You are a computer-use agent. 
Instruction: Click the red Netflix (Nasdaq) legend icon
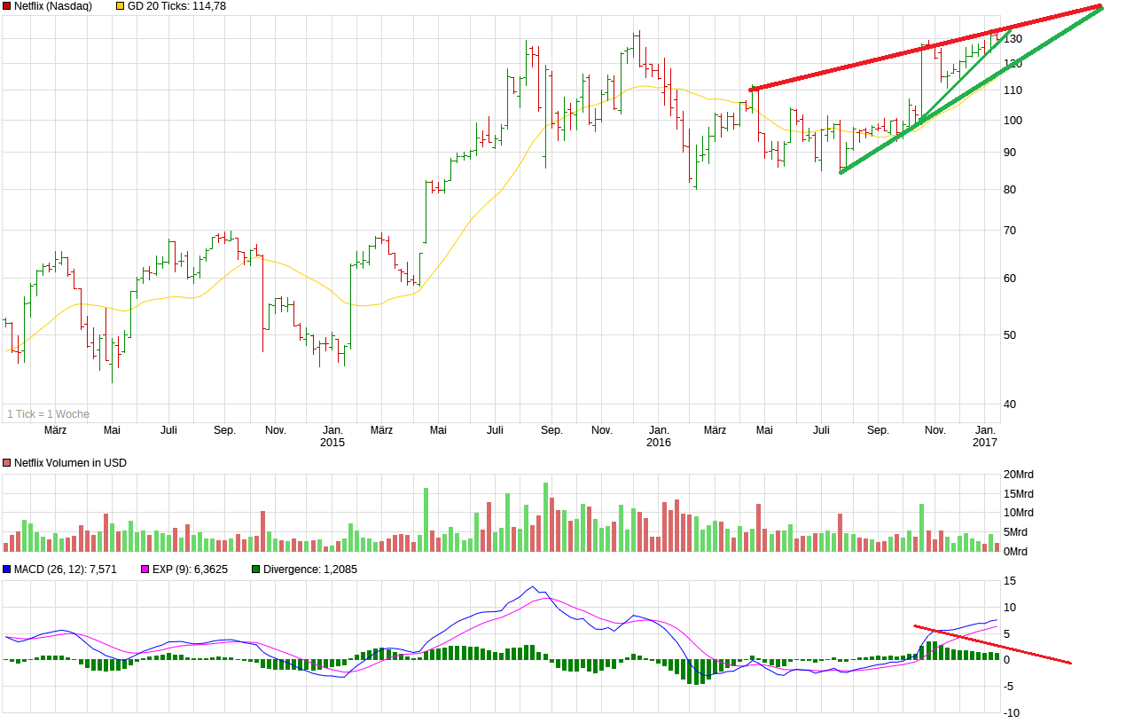(6, 6)
